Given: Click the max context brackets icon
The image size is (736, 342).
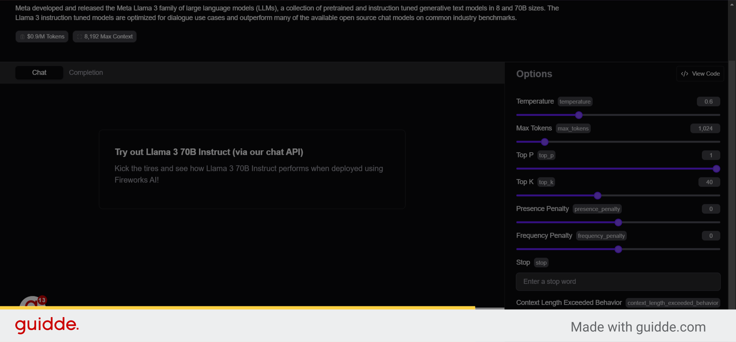Looking at the screenshot, I should (79, 37).
